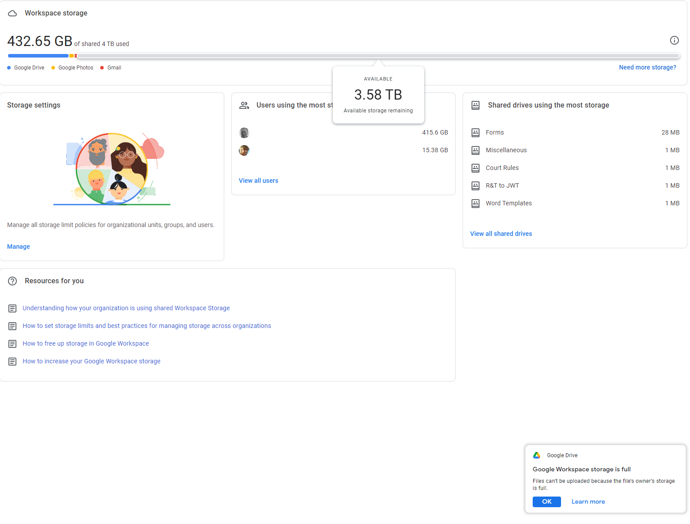This screenshot has height=524, width=690.
Task: Open How to free up storage article
Action: [86, 343]
